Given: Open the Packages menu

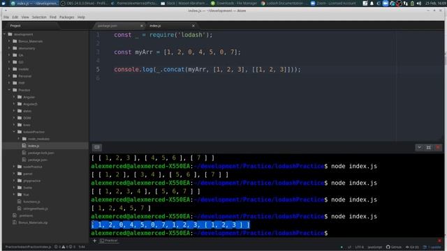Looking at the screenshot, I should tap(67, 17).
